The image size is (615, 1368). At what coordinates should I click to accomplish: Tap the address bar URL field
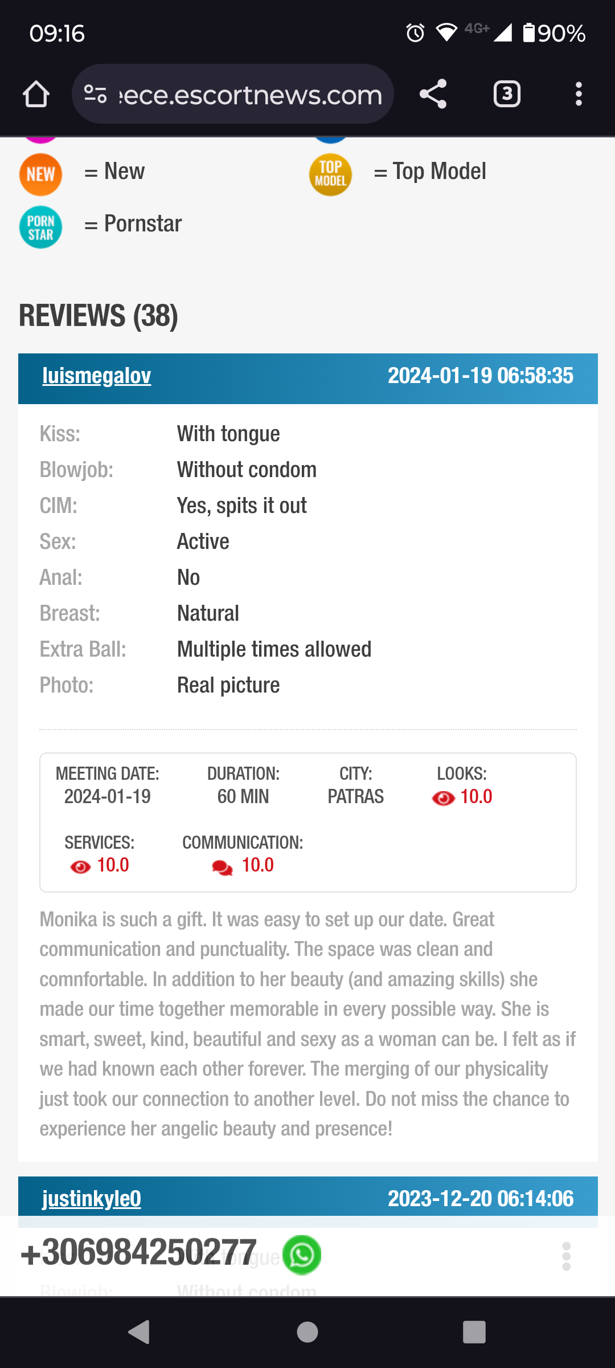tap(249, 94)
